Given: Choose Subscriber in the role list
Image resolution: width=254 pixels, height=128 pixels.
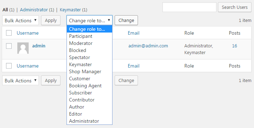Looking at the screenshot, I should coord(90,93).
